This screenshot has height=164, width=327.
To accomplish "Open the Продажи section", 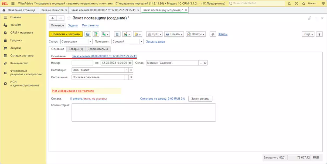I will [x=16, y=40].
